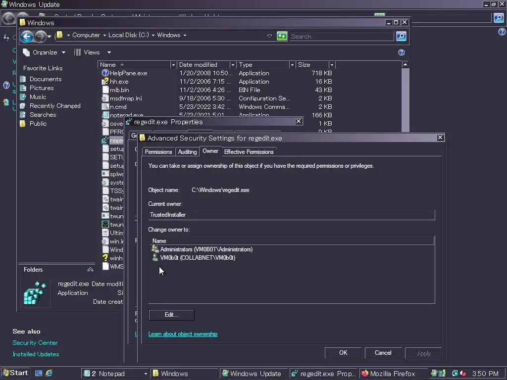Viewport: 507px width, 380px height.
Task: Click the Explorer Search box
Action: (x=342, y=36)
